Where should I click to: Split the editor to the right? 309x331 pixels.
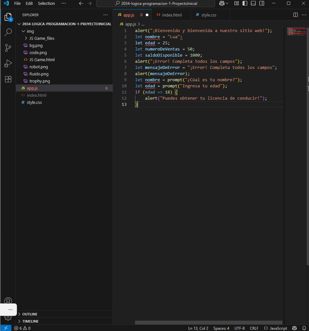pos(295,15)
